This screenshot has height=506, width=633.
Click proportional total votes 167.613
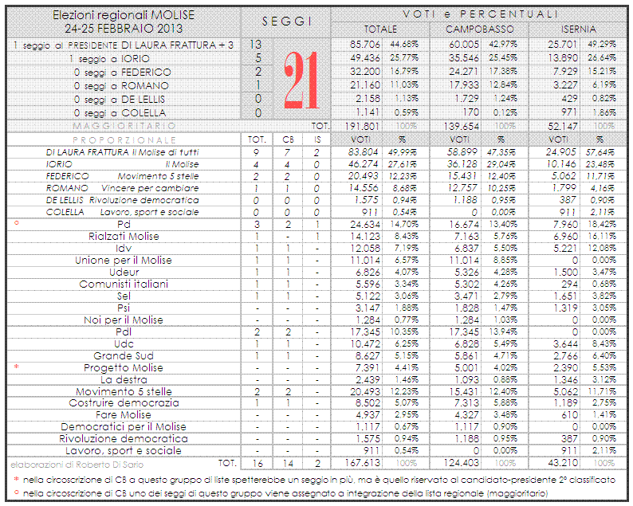click(362, 463)
